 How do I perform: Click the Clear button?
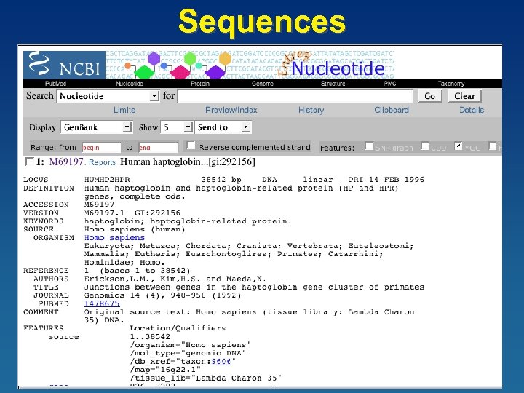[x=464, y=96]
